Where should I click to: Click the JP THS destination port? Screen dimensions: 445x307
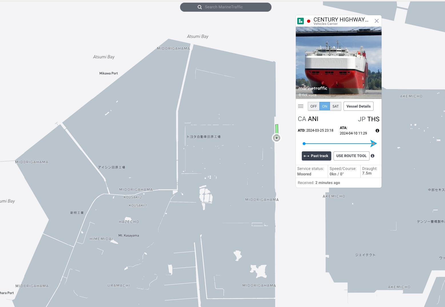369,119
